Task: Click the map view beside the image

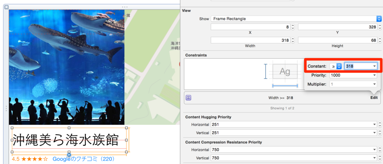Action: [152, 67]
